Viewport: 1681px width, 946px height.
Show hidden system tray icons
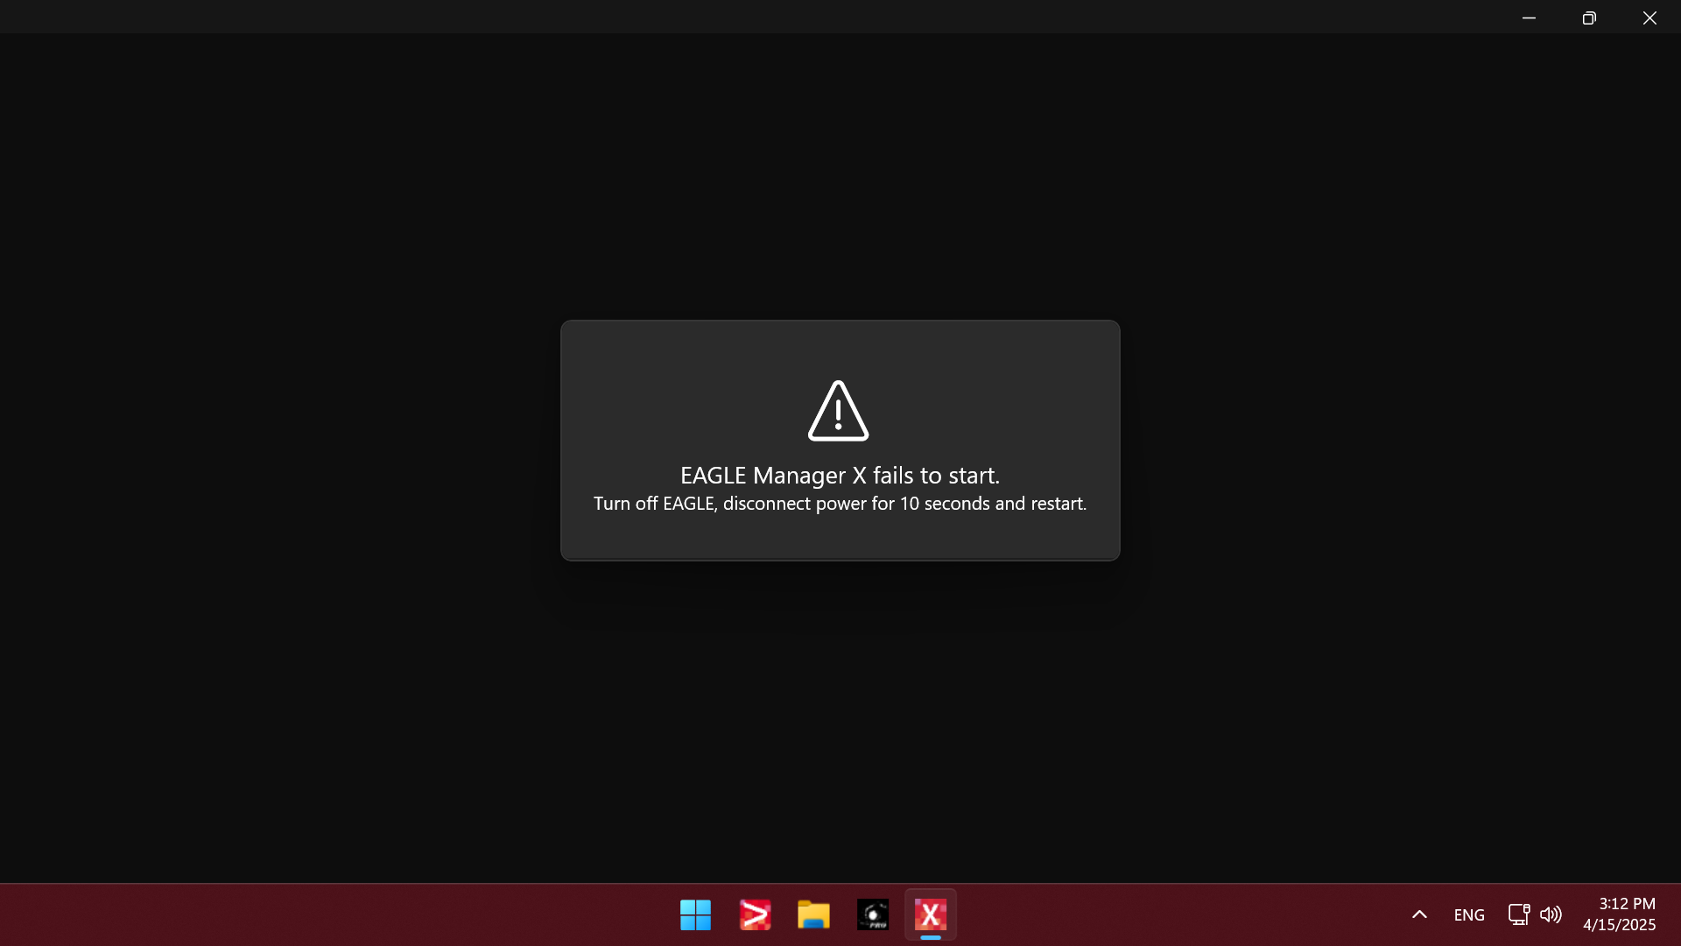[x=1419, y=914]
